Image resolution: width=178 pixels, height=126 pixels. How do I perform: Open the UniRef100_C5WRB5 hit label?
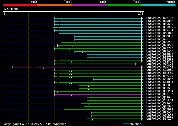(160, 70)
